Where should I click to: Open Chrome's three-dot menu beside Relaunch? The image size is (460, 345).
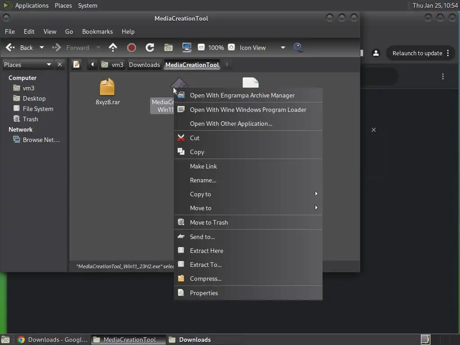click(448, 53)
